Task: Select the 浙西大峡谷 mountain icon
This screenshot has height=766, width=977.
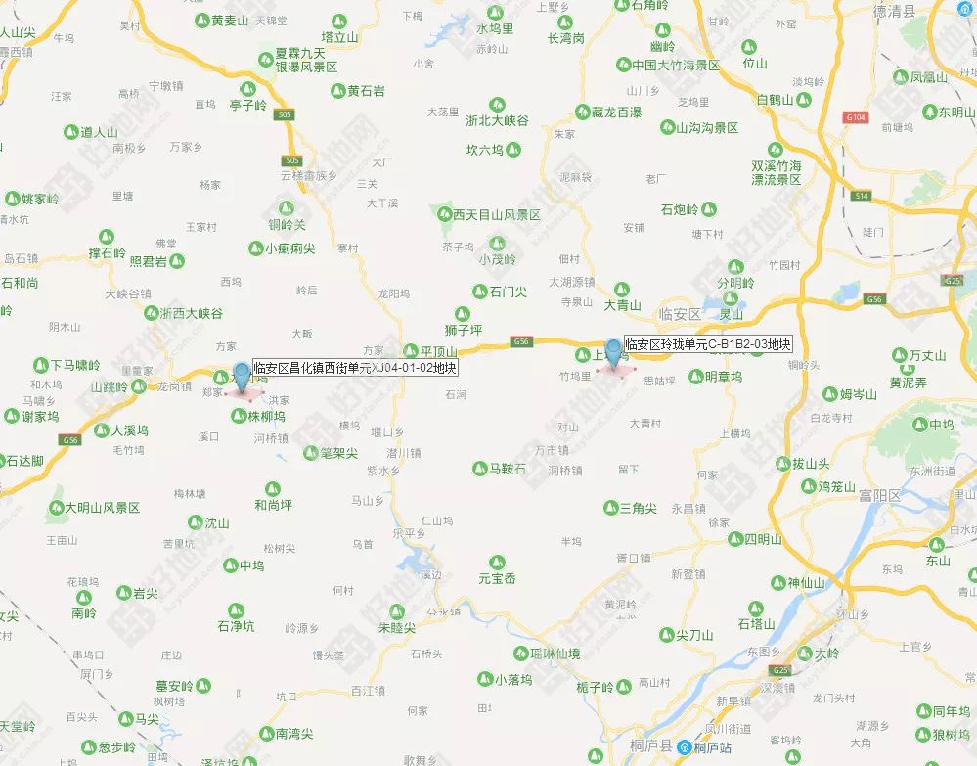Action: 152,313
